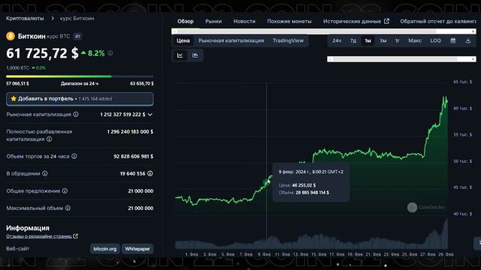Viewport: 481px width, 270px height.
Task: Click the 92 828 606 981 $ volume value
Action: pos(134,156)
